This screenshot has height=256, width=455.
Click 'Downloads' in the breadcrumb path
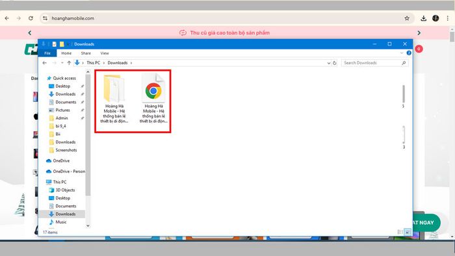pyautogui.click(x=118, y=63)
